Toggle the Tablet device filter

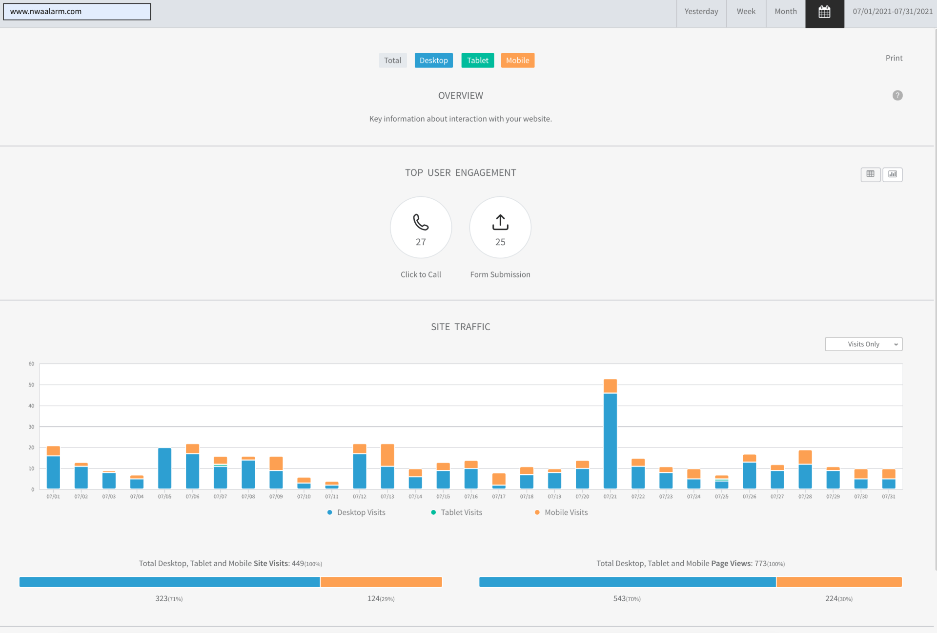click(x=477, y=61)
